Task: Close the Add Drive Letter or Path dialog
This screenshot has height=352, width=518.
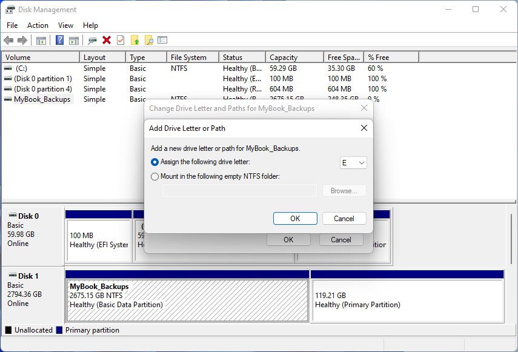Action: (x=364, y=128)
